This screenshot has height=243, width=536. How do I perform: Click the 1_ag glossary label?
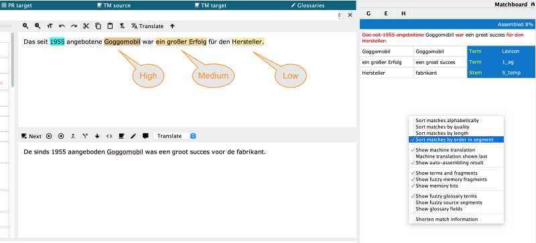pyautogui.click(x=508, y=62)
